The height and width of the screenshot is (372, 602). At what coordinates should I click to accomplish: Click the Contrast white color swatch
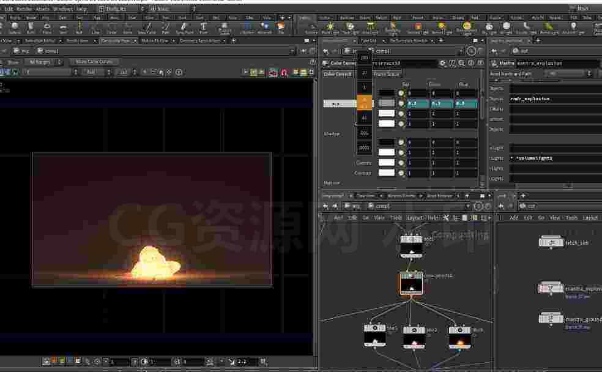[x=387, y=173]
